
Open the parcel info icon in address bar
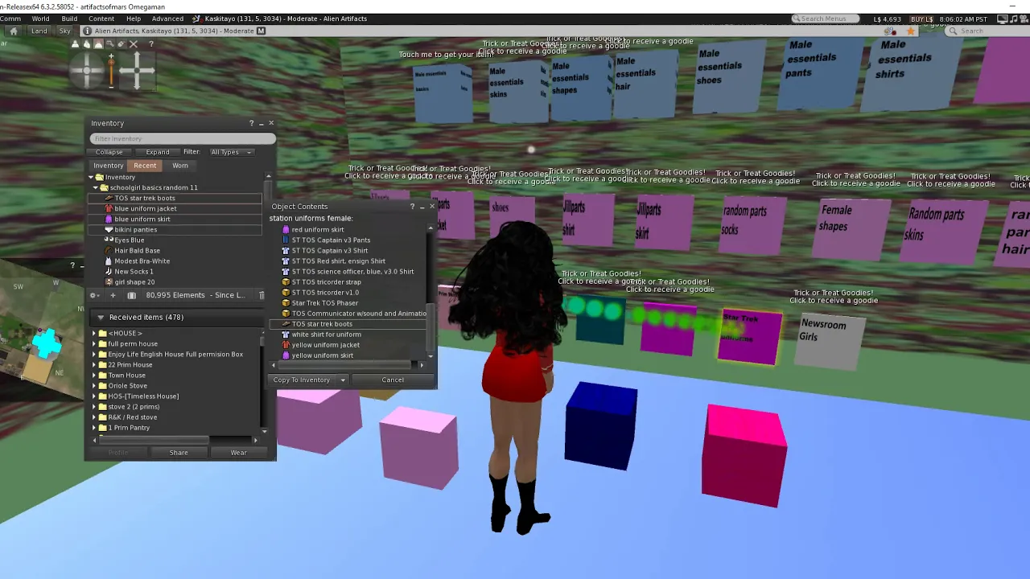[87, 31]
